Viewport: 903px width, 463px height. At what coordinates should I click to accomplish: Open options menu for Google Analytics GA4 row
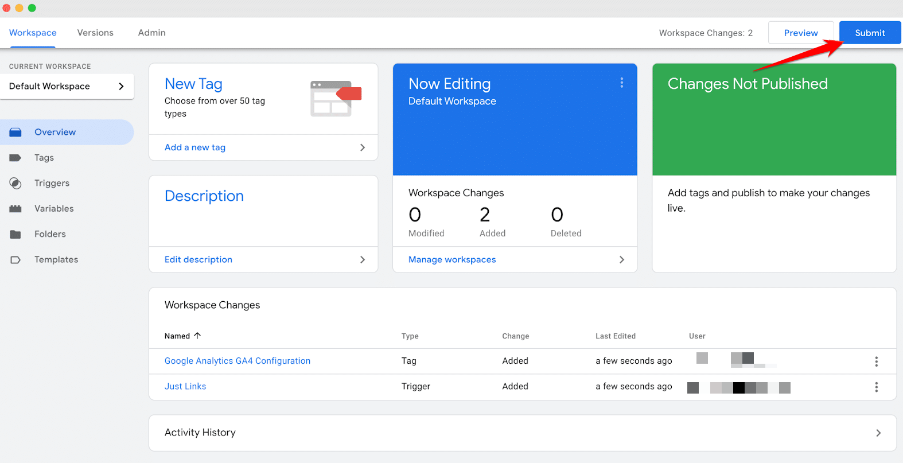(876, 361)
